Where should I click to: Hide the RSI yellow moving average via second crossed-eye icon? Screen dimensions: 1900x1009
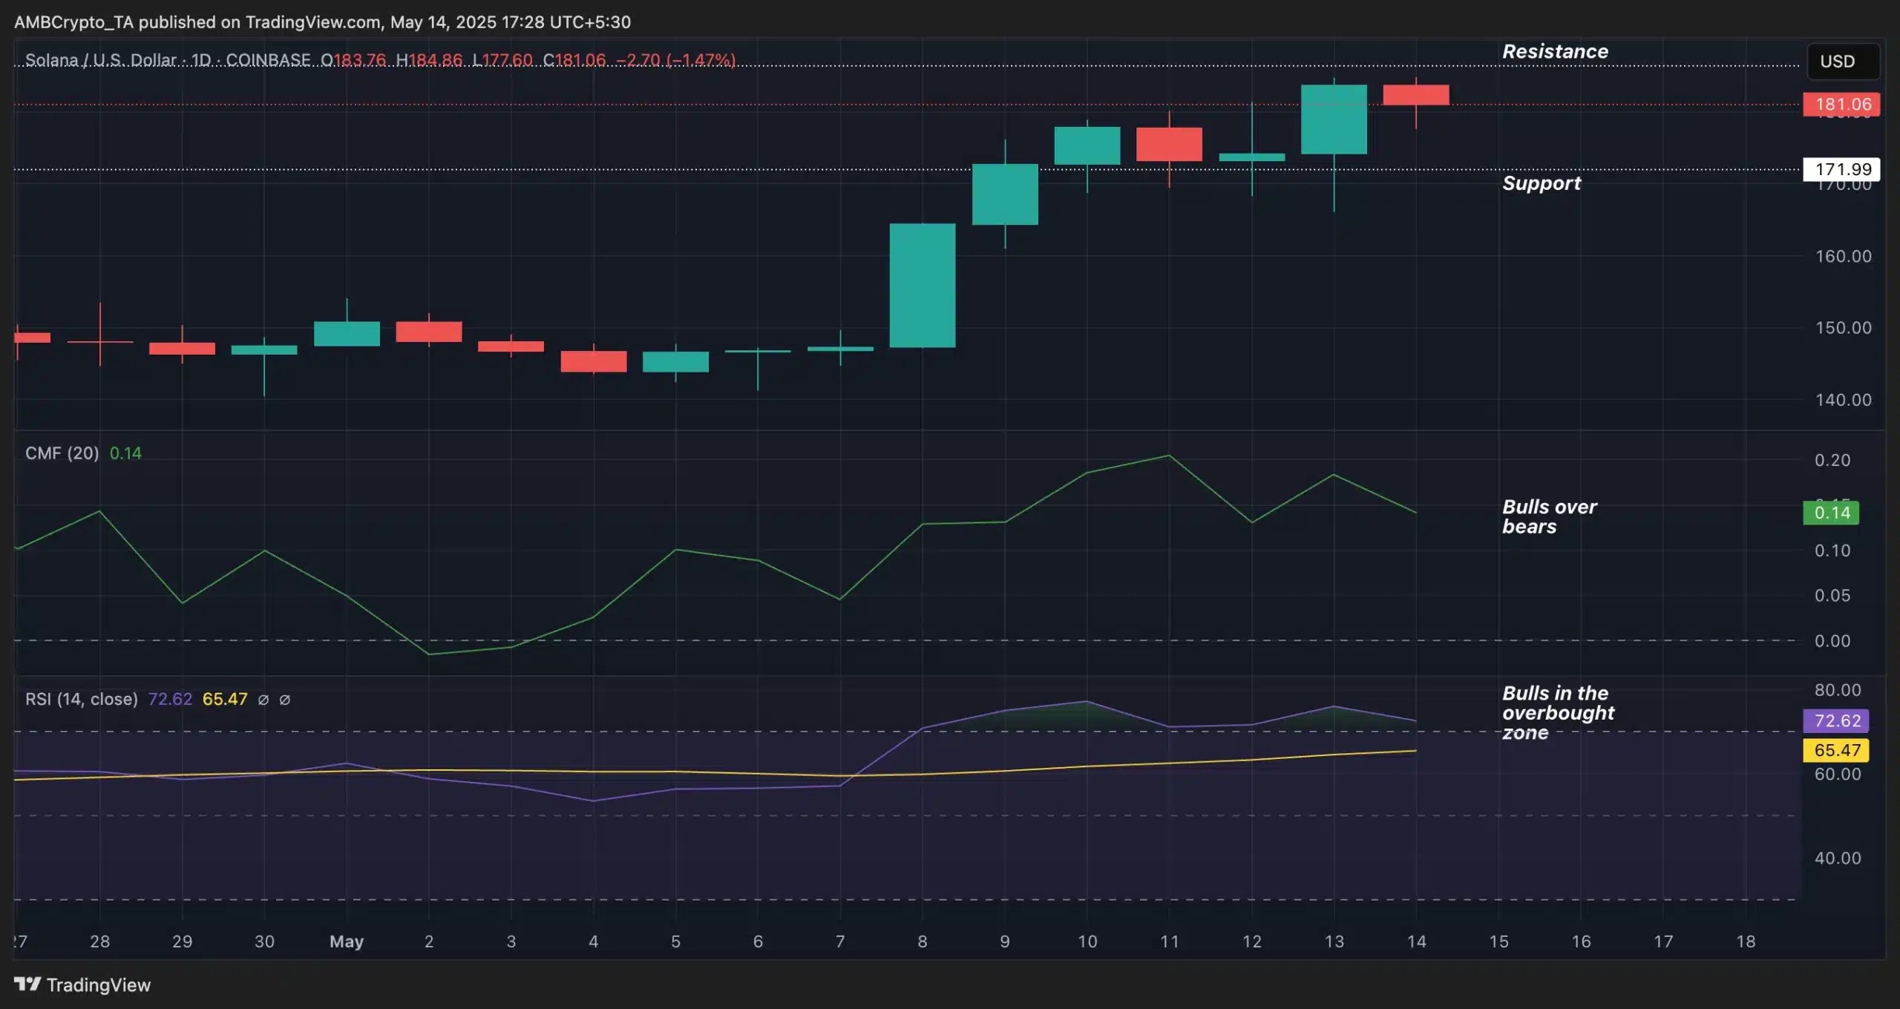(286, 700)
